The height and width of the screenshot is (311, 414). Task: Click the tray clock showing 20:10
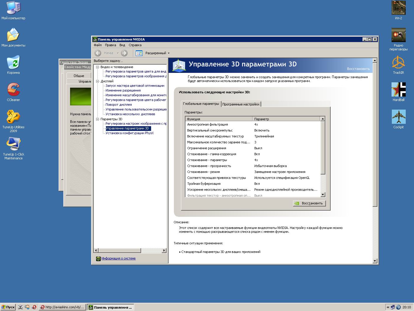pos(407,307)
